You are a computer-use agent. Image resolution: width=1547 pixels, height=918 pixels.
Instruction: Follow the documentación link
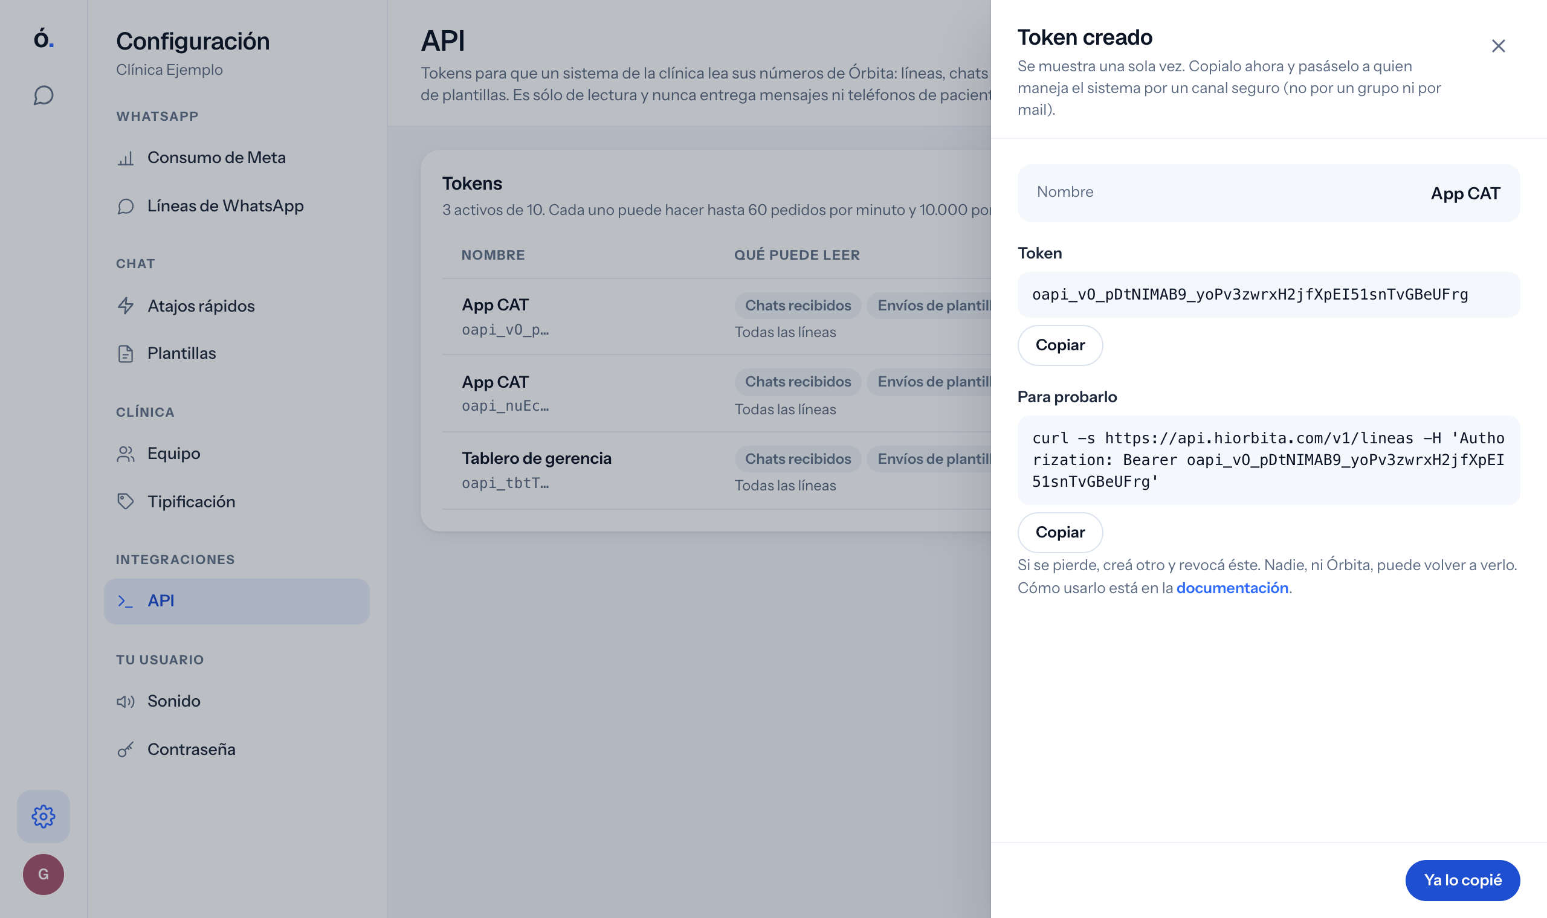point(1232,588)
